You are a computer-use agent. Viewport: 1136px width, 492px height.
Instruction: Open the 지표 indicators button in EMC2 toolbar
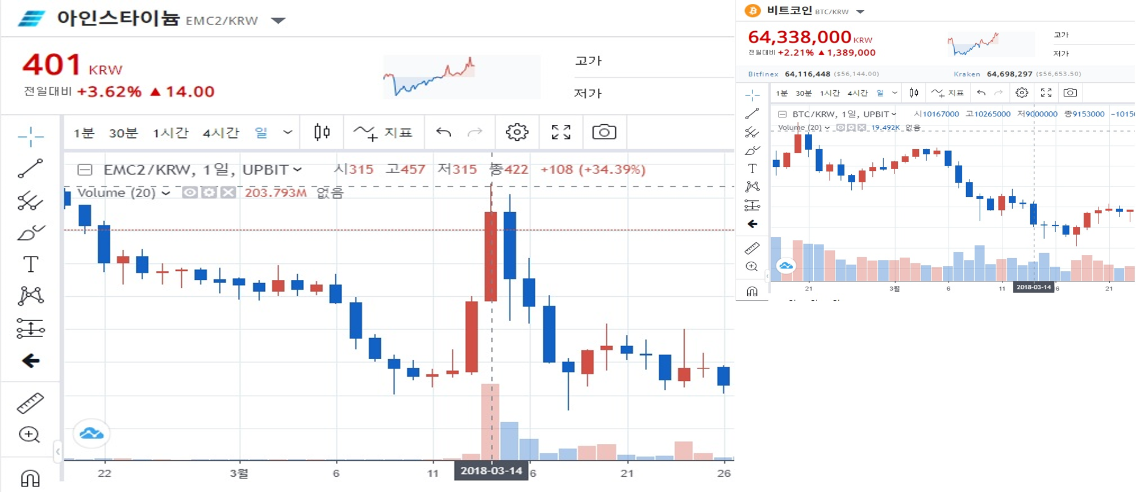(x=383, y=133)
